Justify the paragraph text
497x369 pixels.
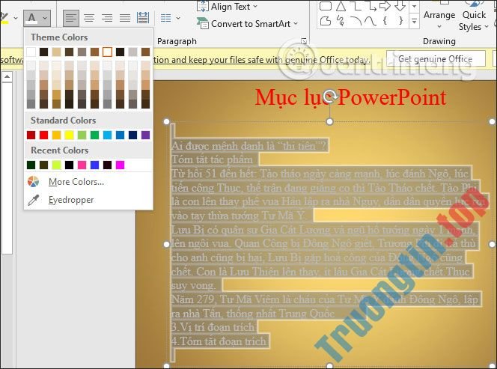[x=125, y=18]
